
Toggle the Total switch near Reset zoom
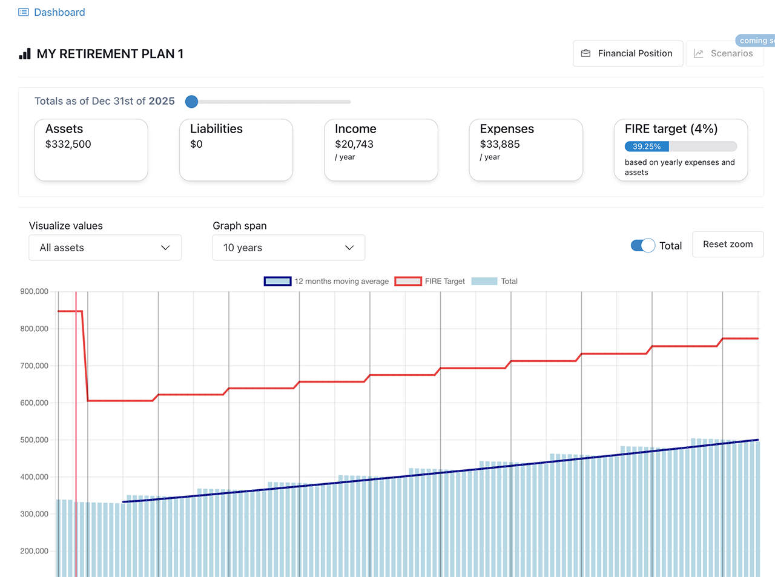642,245
